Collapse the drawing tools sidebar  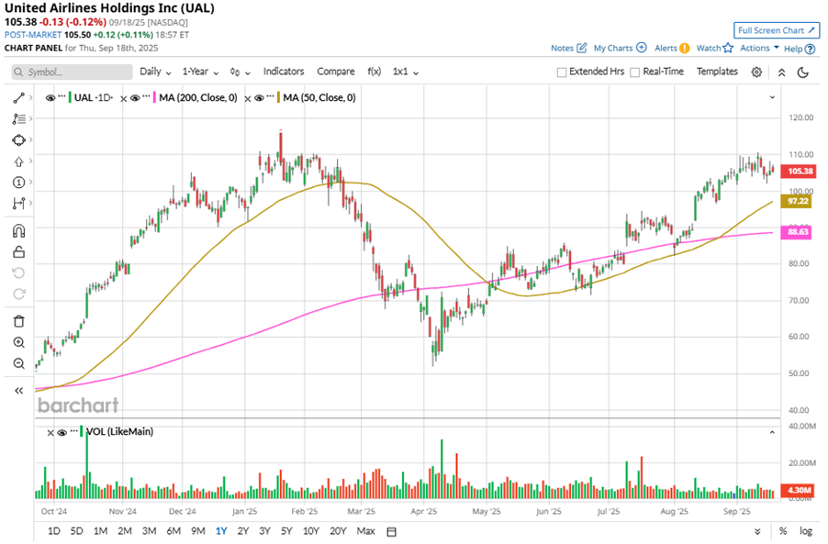point(18,391)
